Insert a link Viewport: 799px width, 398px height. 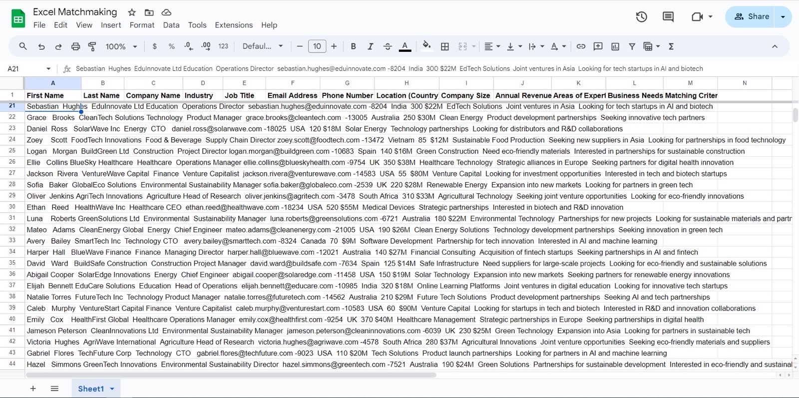pos(581,46)
